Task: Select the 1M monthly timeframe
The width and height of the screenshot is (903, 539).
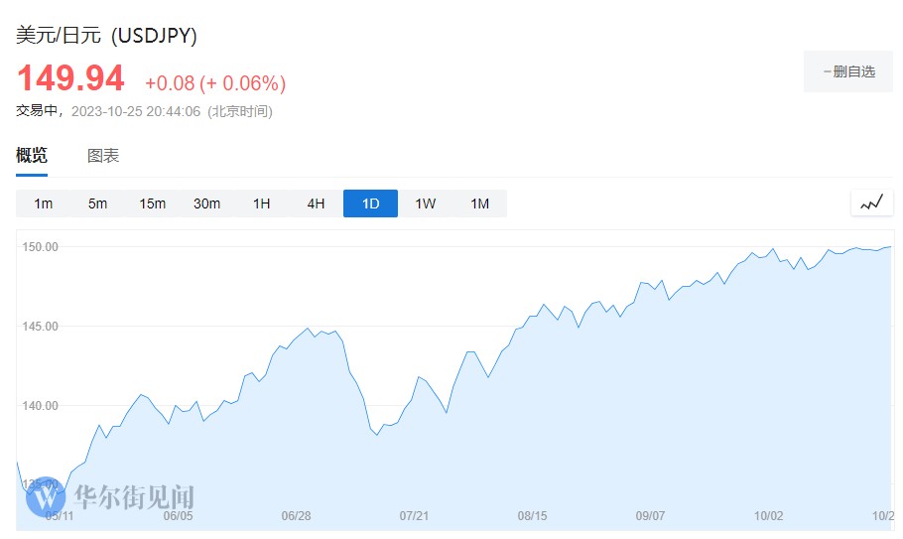Action: pyautogui.click(x=479, y=203)
